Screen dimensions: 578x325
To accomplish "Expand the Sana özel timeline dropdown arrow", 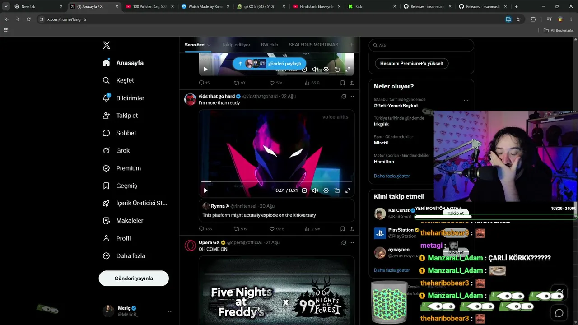I will point(209,45).
